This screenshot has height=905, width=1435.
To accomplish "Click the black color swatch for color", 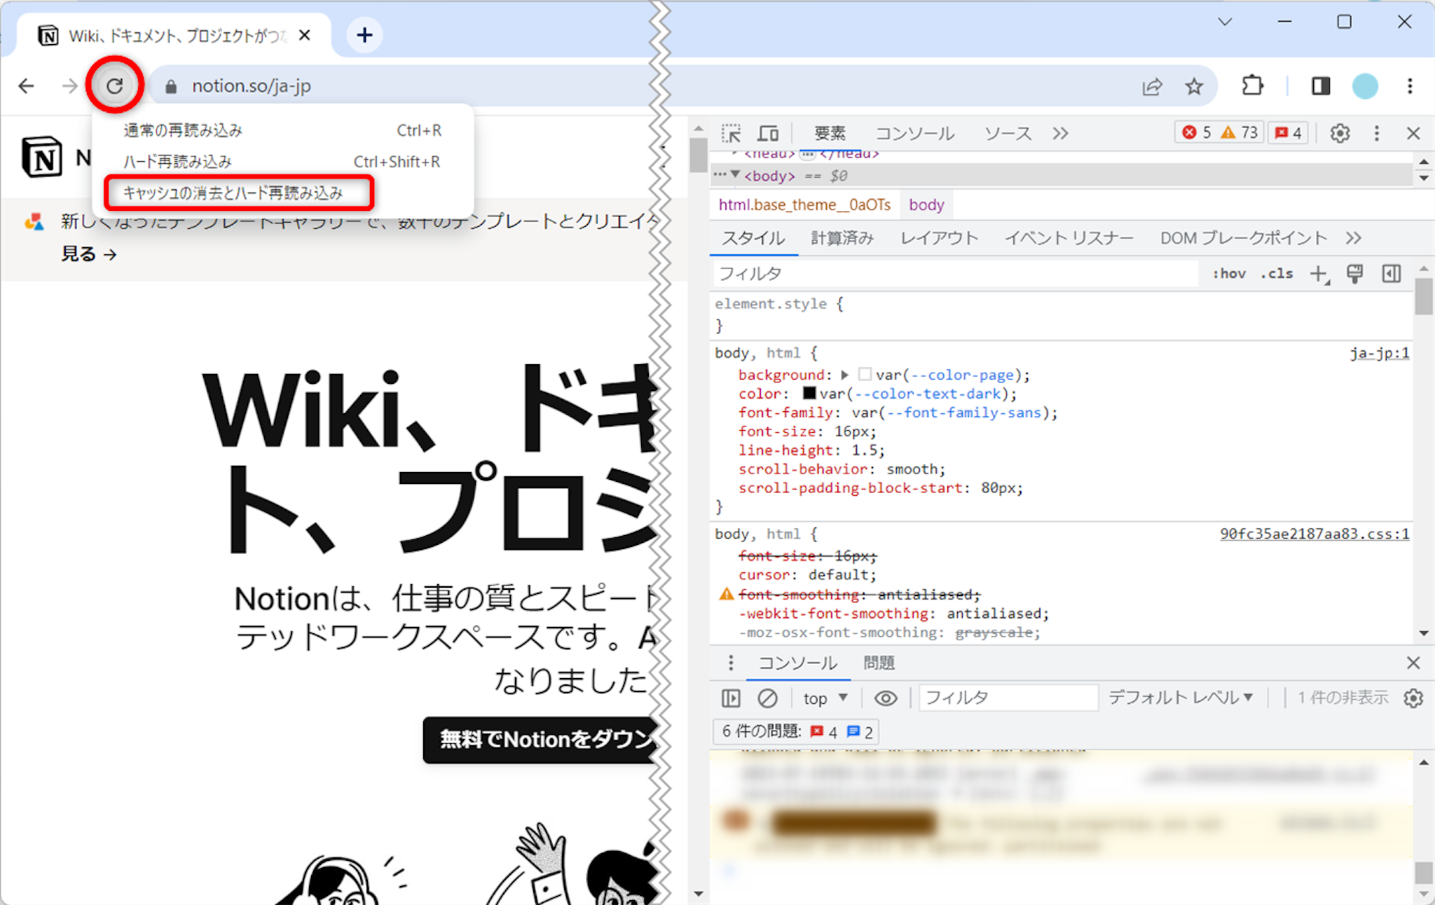I will click(x=809, y=394).
